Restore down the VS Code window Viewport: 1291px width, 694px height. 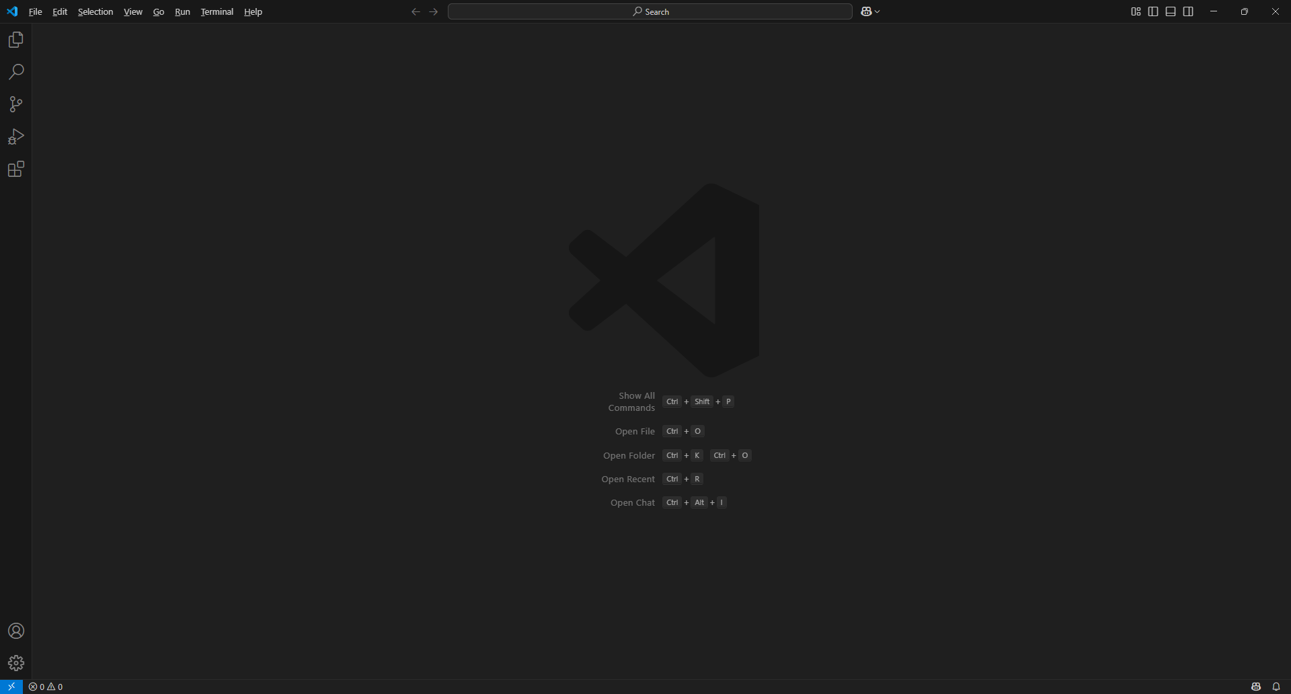tap(1245, 11)
